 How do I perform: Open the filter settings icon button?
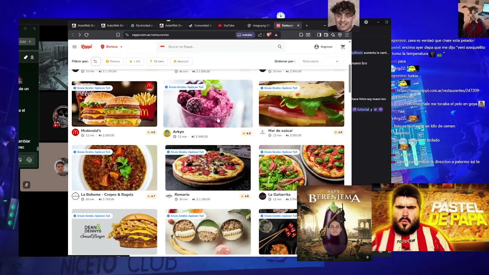96,61
